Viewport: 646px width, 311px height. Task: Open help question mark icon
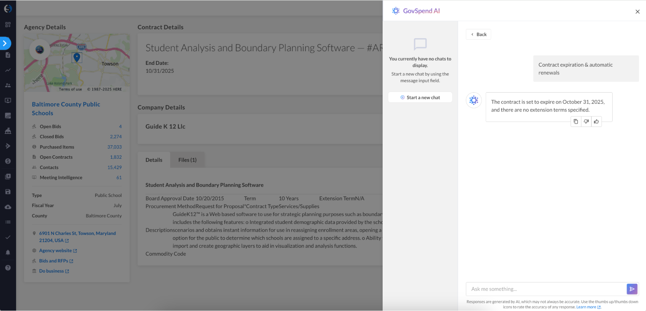pyautogui.click(x=8, y=268)
